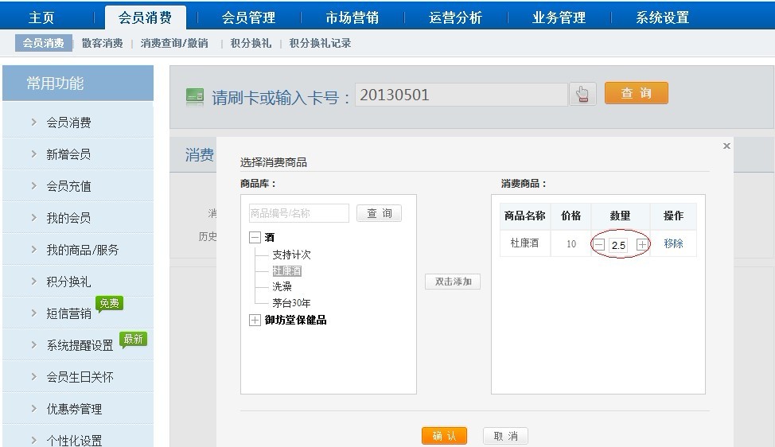The width and height of the screenshot is (775, 447).
Task: Increase quantity with the plus button
Action: [641, 245]
